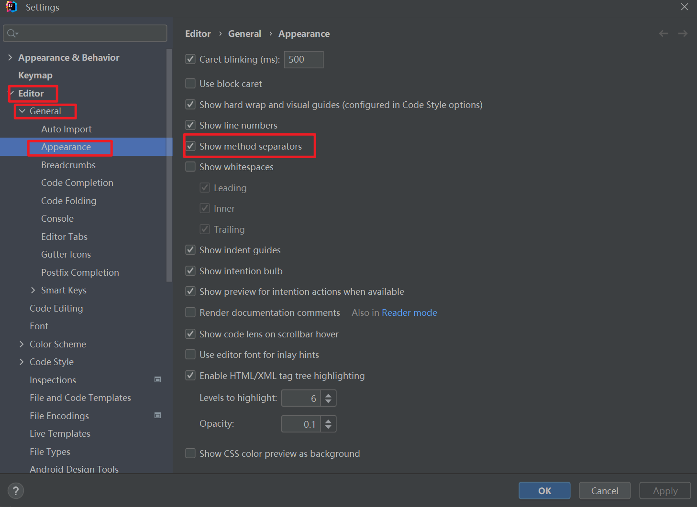Viewport: 697px width, 507px height.
Task: Click the forward navigation arrow icon
Action: point(683,33)
